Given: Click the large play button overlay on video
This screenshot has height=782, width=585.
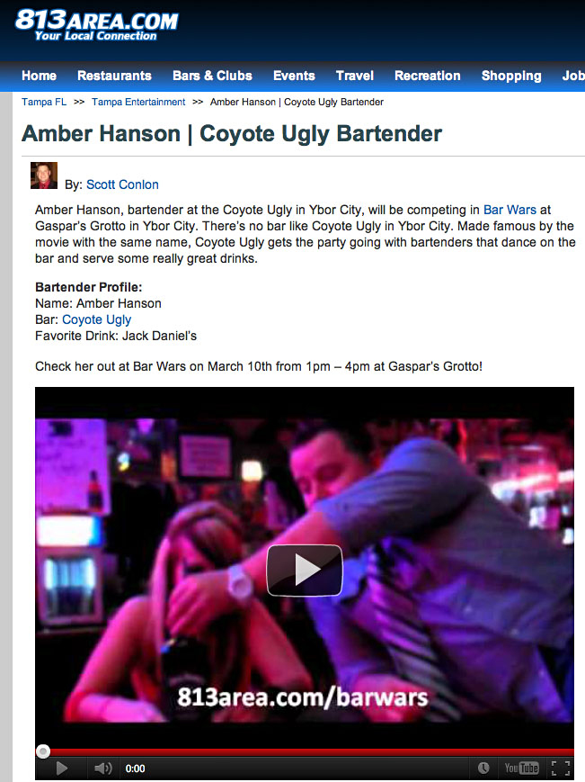Looking at the screenshot, I should coord(305,570).
